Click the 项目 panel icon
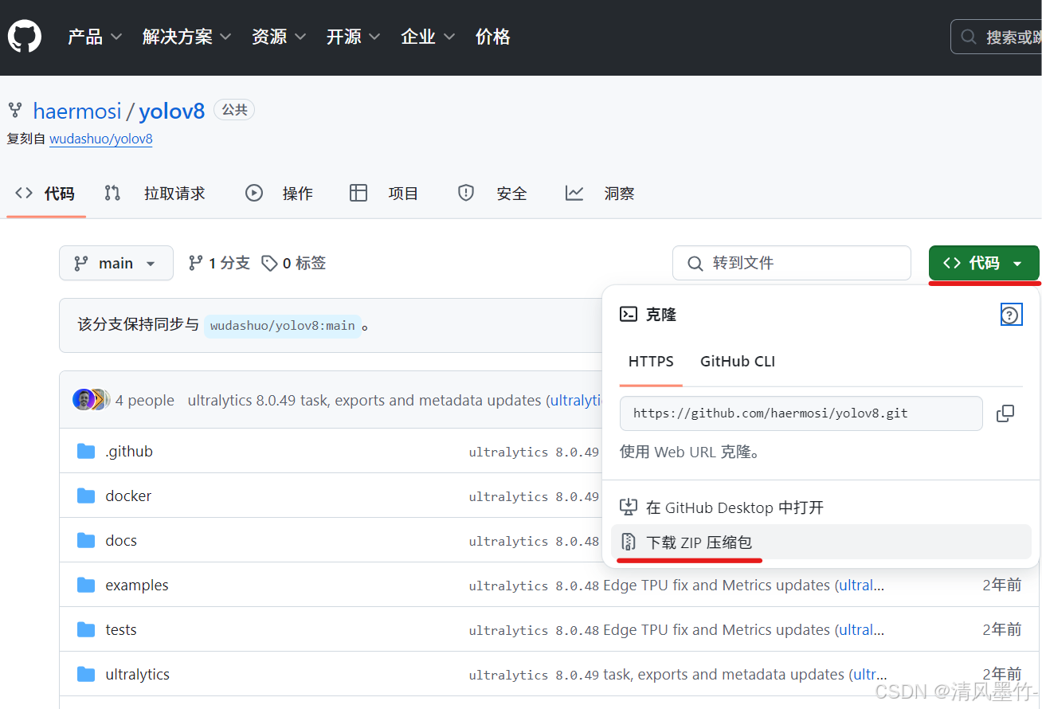The height and width of the screenshot is (709, 1042). 358,192
